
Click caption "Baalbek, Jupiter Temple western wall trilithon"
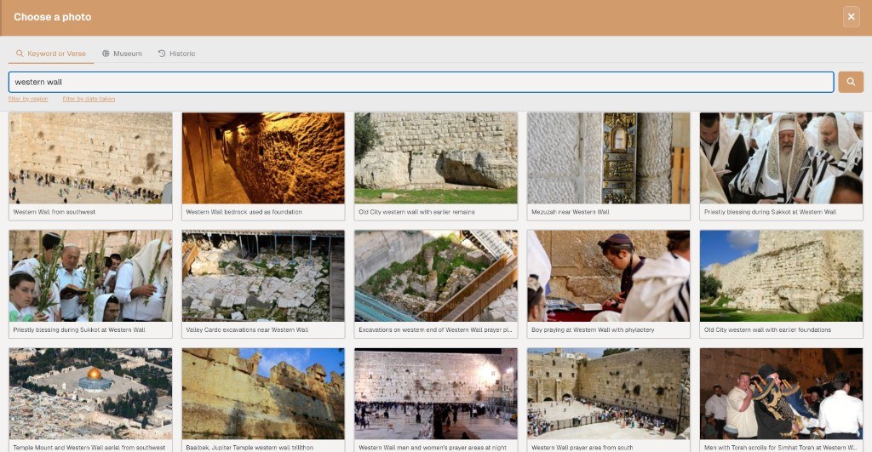tap(250, 448)
